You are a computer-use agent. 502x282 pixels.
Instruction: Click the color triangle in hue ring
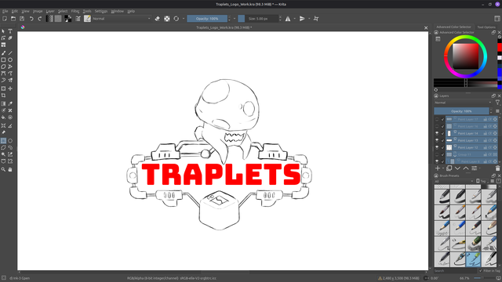click(x=465, y=56)
